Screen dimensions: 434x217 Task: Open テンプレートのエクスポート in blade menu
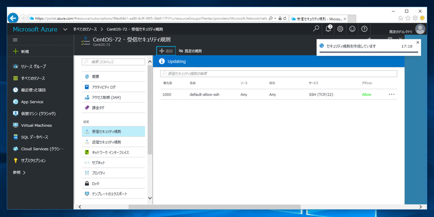pyautogui.click(x=114, y=194)
